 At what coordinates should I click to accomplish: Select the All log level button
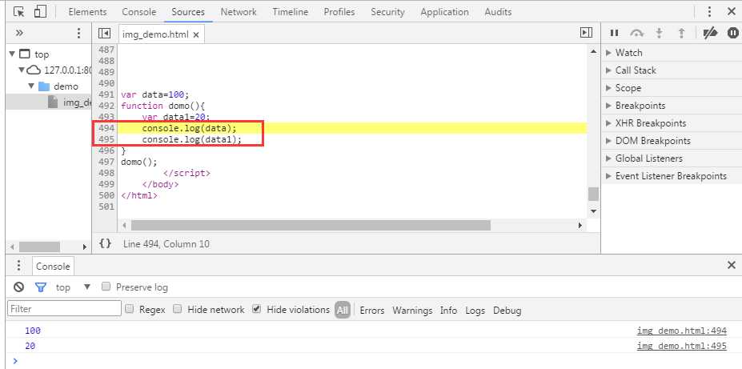[x=343, y=311]
